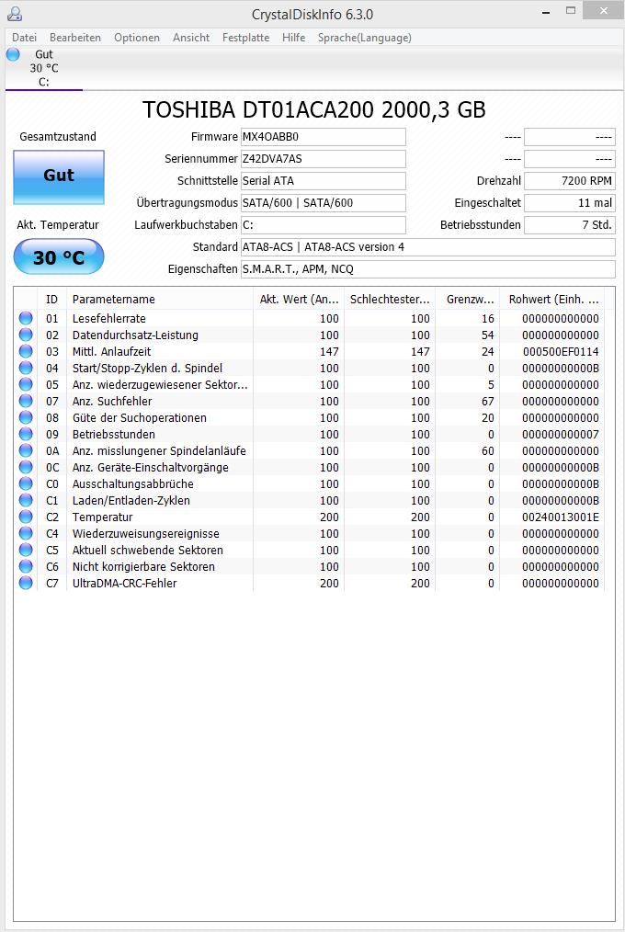Click worst value 200 in UltraDMA-CRC-Fehler row
The width and height of the screenshot is (625, 932).
420,583
